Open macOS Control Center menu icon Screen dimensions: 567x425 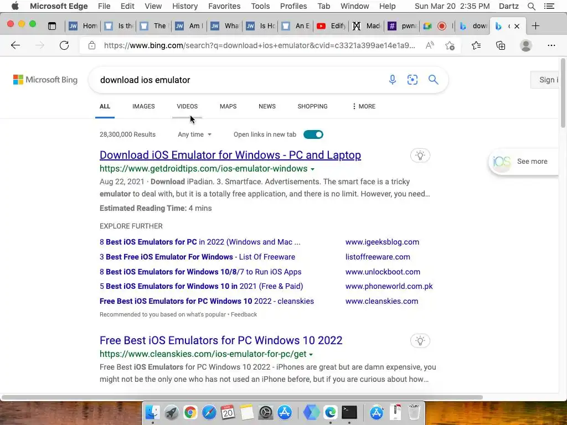click(x=549, y=6)
